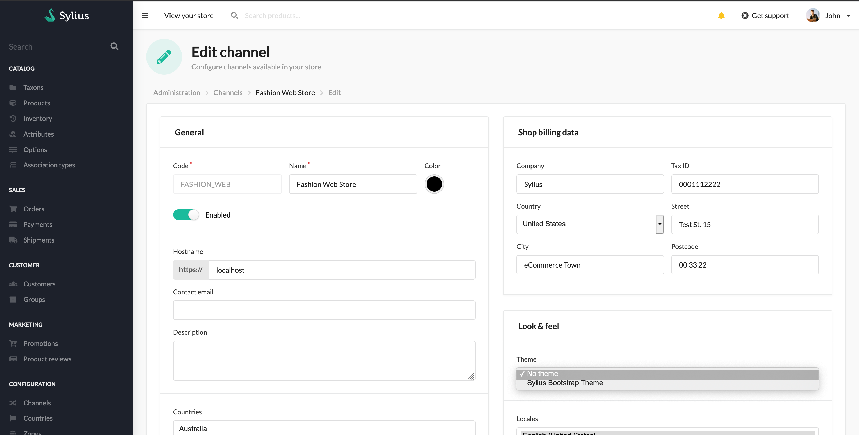The width and height of the screenshot is (859, 435).
Task: Click the Attributes cubes icon
Action: click(13, 134)
